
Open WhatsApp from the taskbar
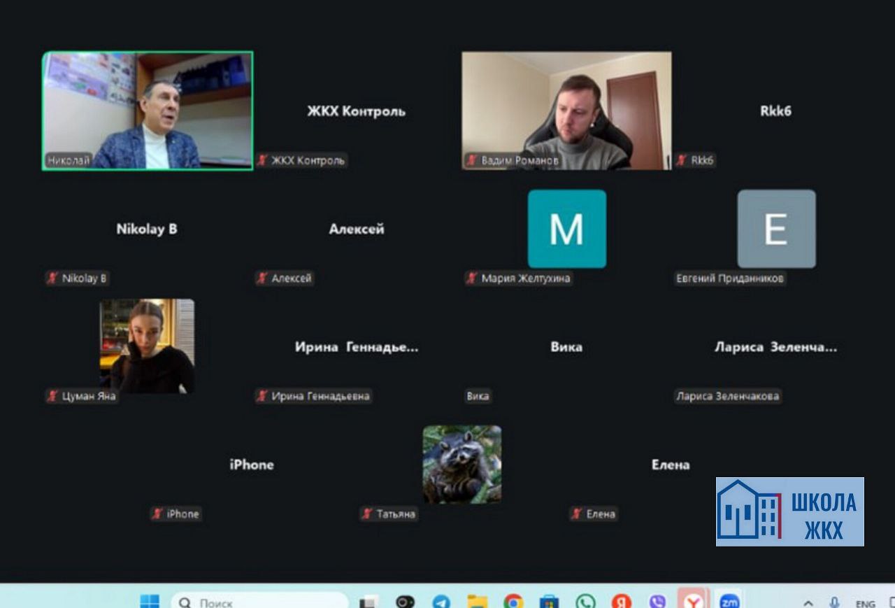[585, 602]
